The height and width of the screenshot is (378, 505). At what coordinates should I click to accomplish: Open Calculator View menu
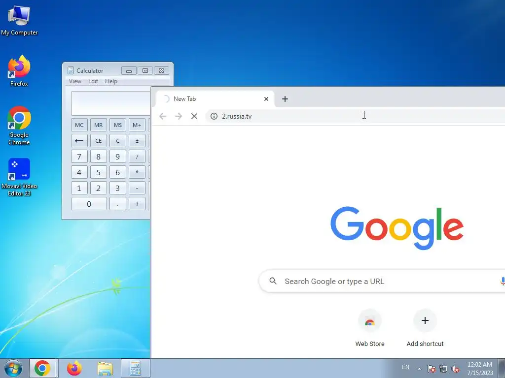coord(75,81)
